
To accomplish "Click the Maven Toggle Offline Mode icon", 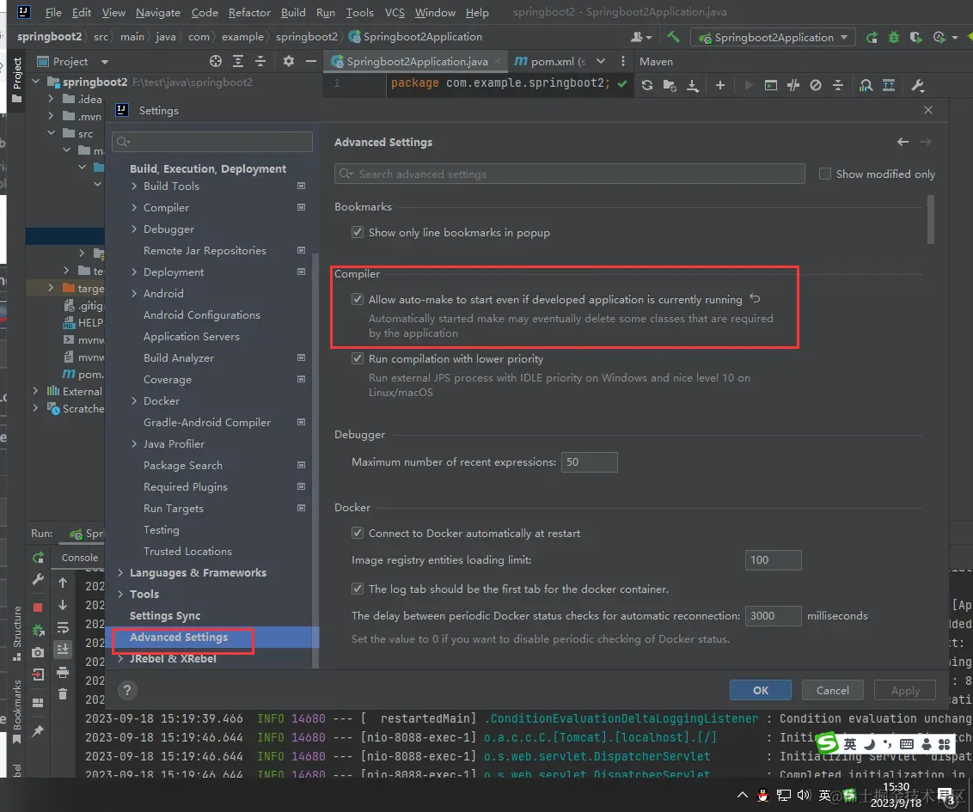I will (793, 85).
